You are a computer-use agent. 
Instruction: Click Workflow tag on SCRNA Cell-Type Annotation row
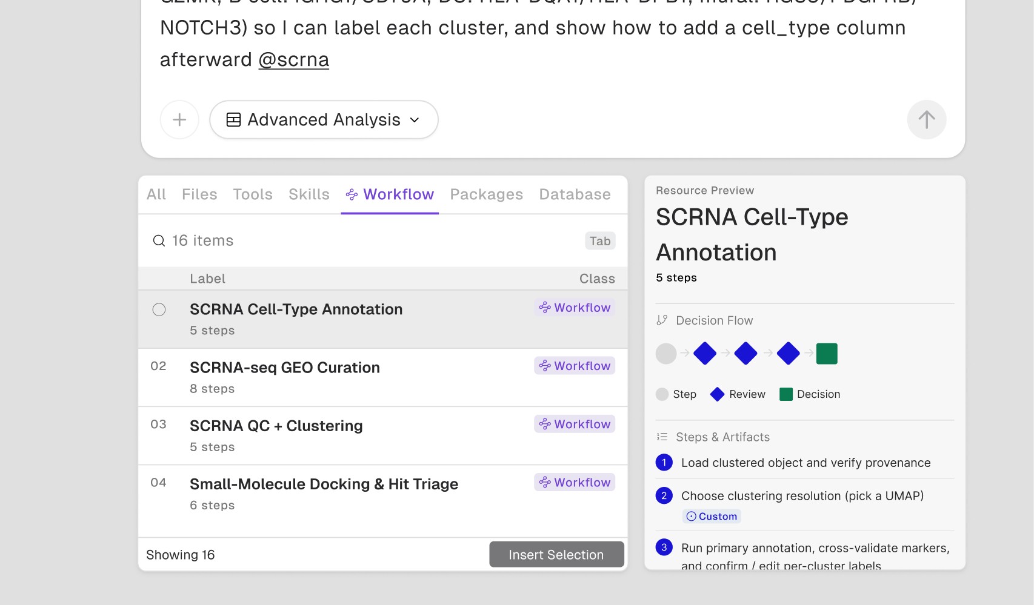point(575,308)
